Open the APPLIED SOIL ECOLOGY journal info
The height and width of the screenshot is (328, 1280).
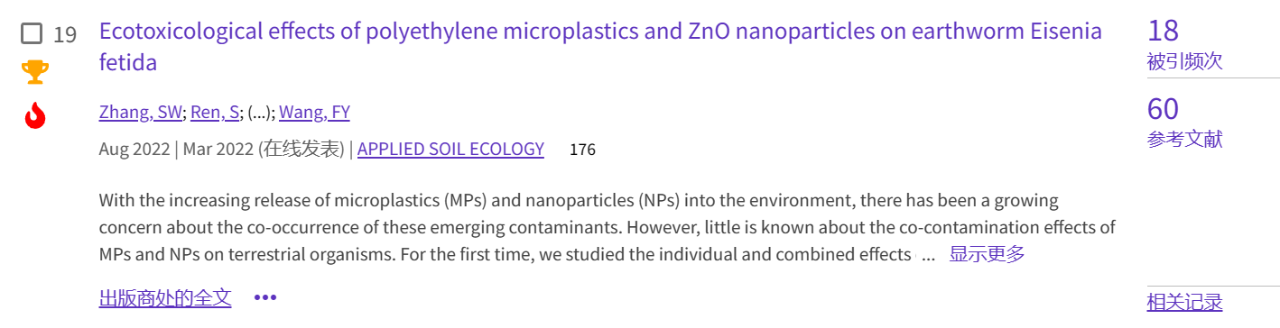(450, 150)
